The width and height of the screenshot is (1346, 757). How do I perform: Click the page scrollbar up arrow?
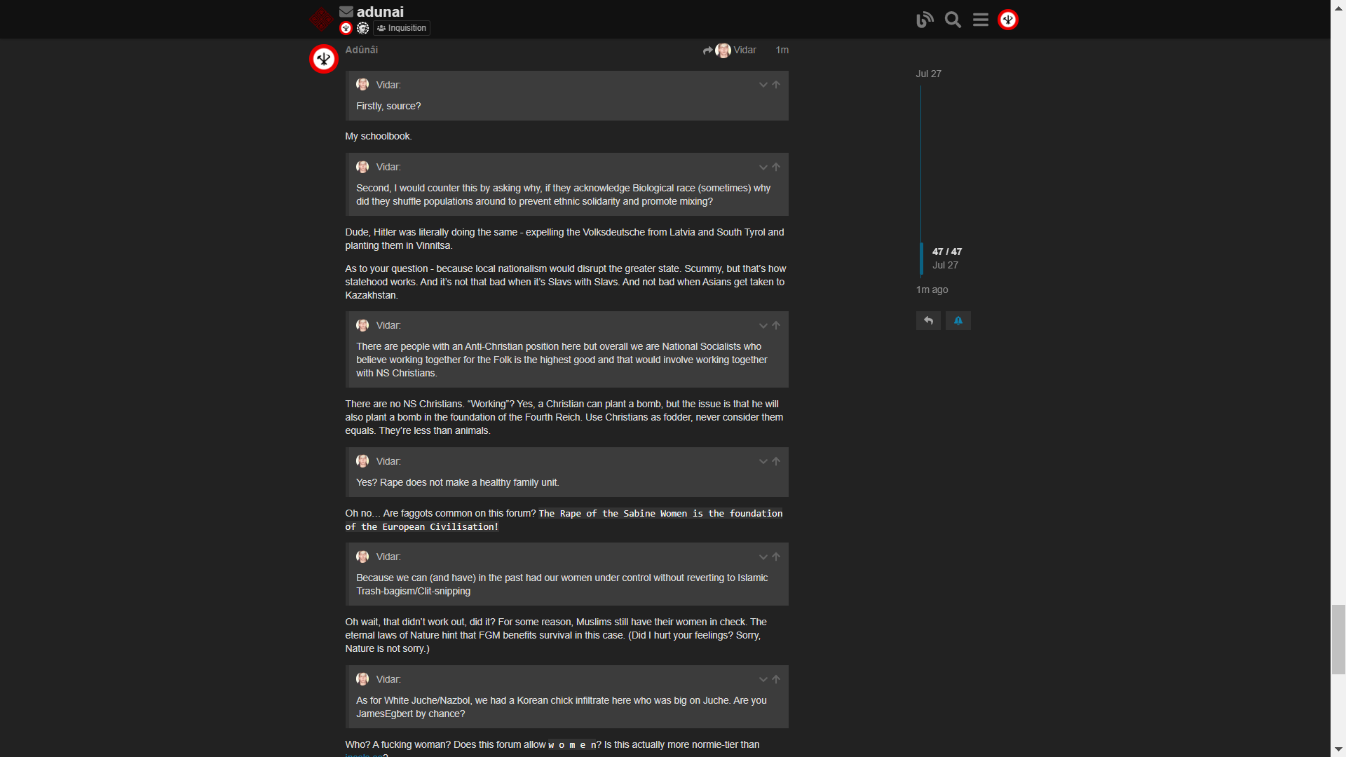[x=1338, y=7]
